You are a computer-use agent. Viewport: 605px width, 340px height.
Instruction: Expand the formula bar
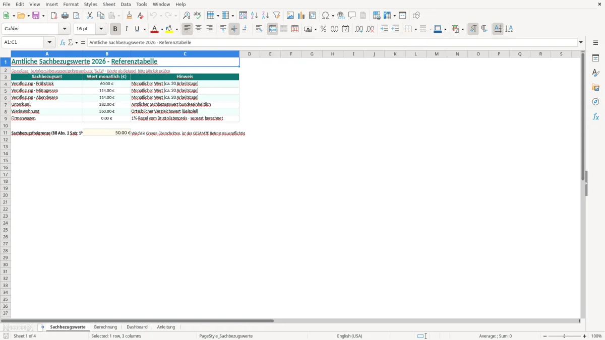click(x=581, y=43)
